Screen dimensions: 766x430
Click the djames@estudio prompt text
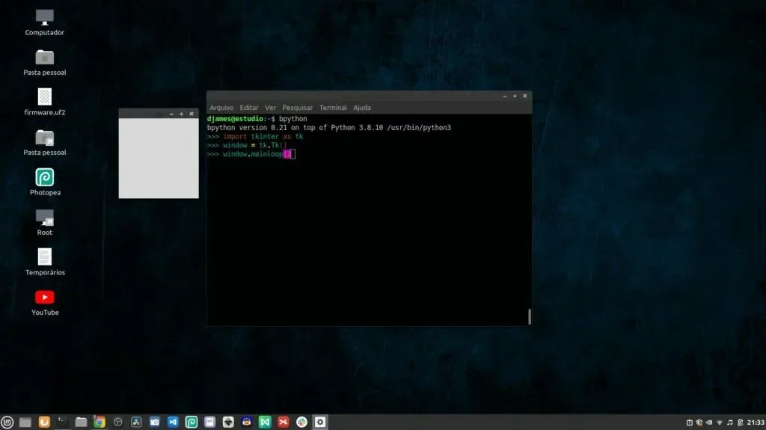point(235,119)
